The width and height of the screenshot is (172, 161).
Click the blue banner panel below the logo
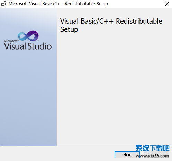[x=28, y=98]
